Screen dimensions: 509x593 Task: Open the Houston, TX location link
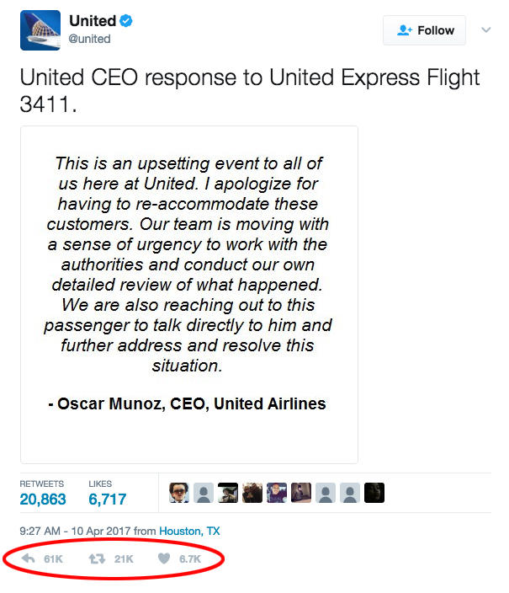(x=189, y=531)
